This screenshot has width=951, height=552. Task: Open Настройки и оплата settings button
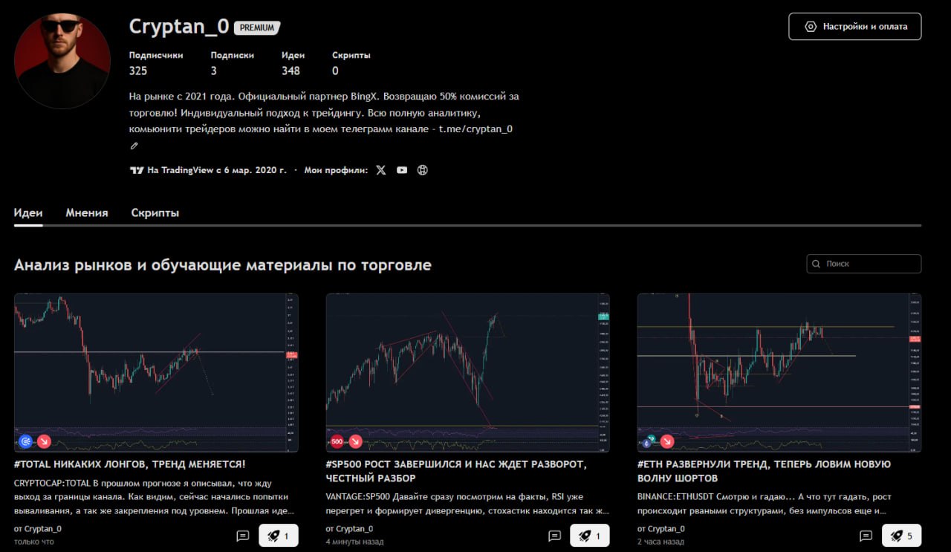tap(854, 26)
